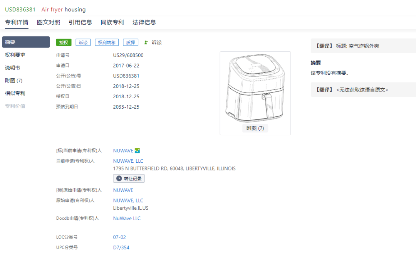Image resolution: width=416 pixels, height=261 pixels.
Task: Open 相似专利 from the sidebar
Action: 15,93
